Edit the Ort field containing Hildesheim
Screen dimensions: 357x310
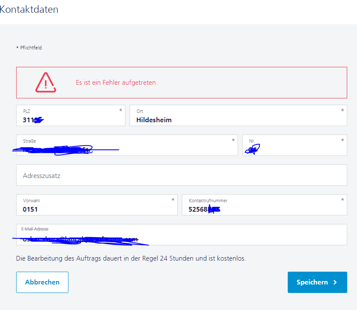238,115
